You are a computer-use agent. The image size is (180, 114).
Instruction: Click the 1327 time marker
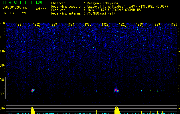pos(122,25)
